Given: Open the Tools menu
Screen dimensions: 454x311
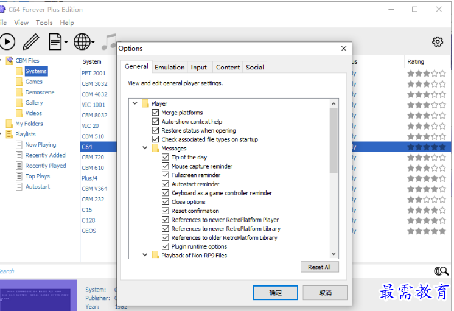Looking at the screenshot, I should coord(44,23).
